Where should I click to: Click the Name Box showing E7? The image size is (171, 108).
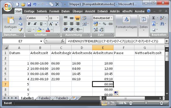coord(20,41)
